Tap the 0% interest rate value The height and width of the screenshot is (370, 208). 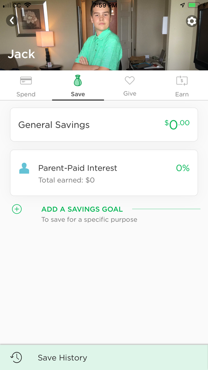coord(183,168)
